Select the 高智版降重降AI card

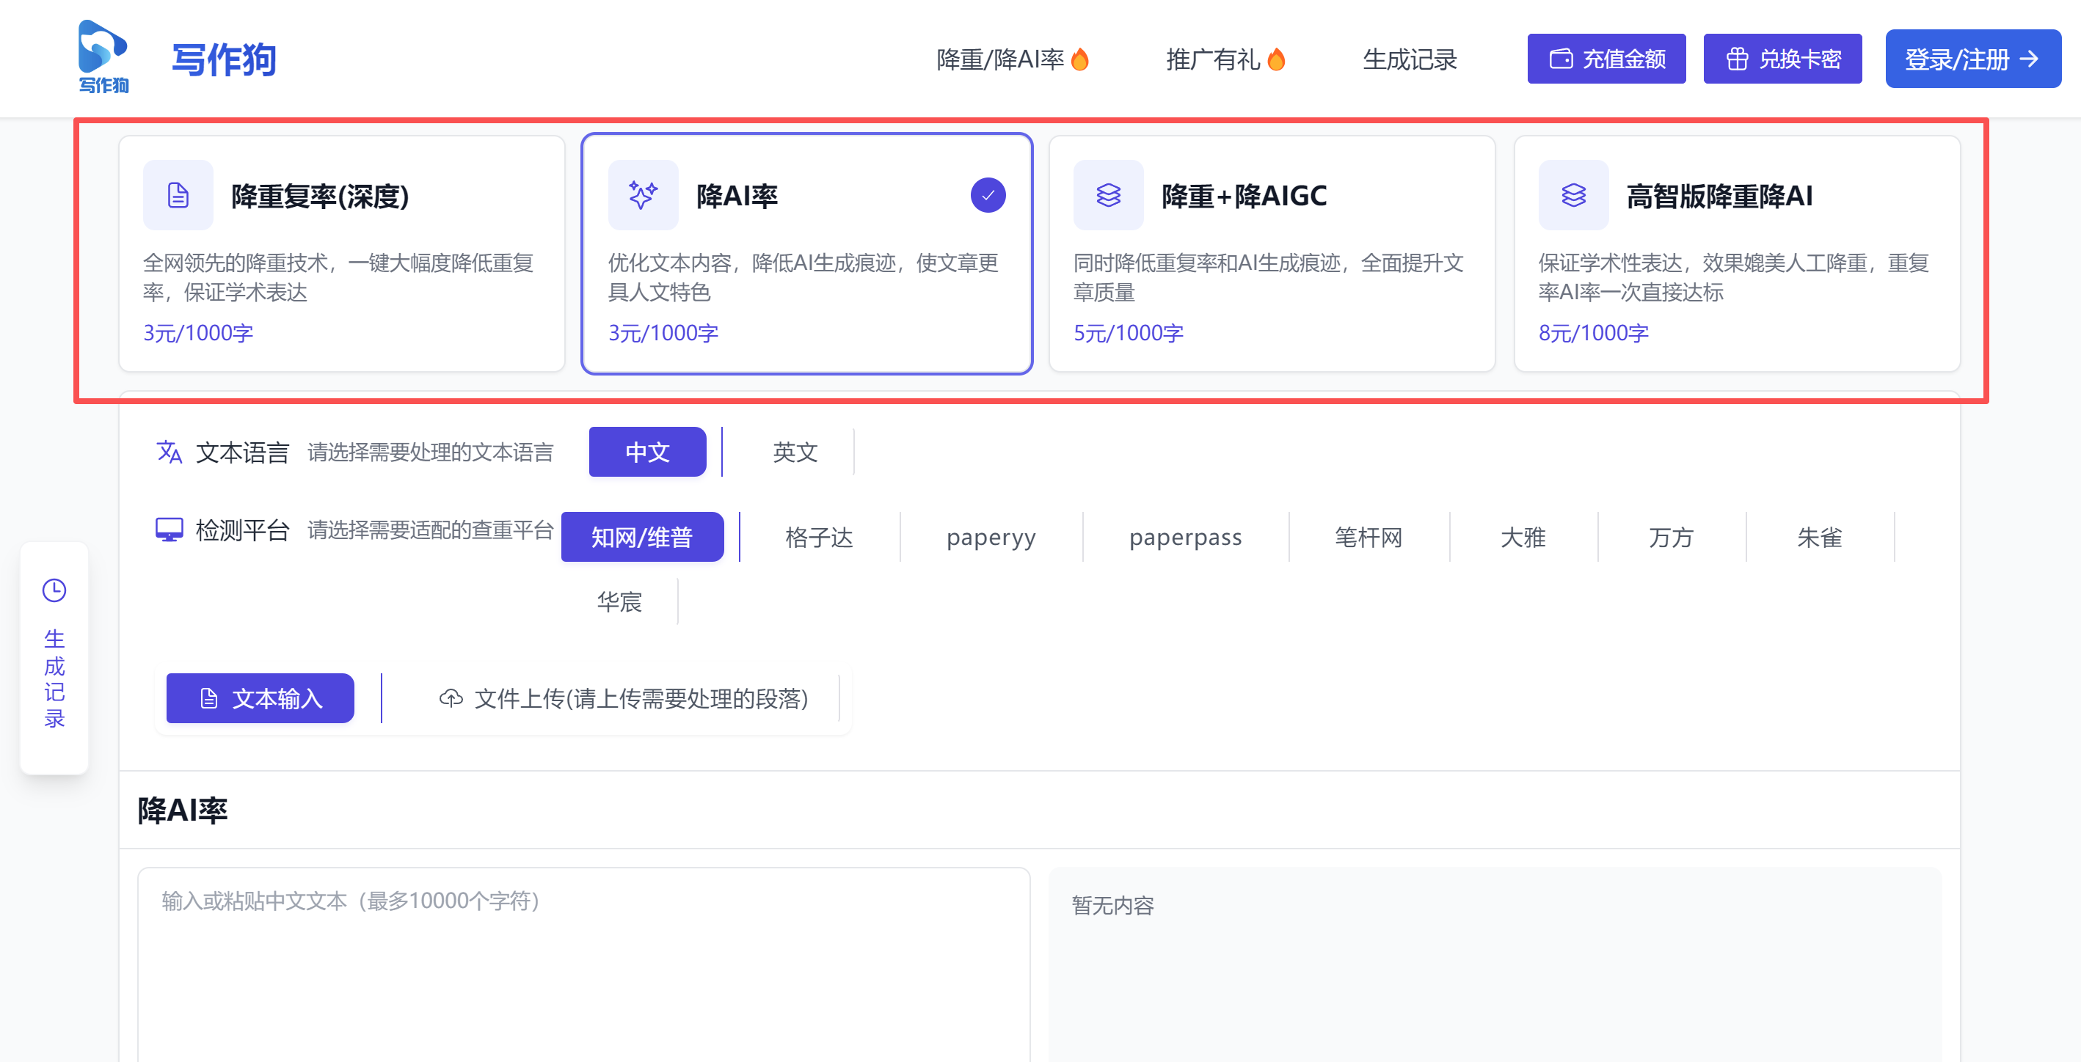coord(1737,254)
